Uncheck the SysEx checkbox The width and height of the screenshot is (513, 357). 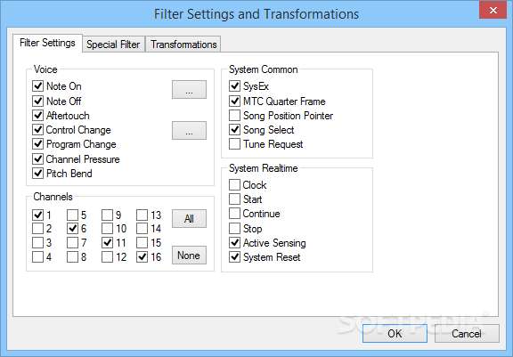coord(234,86)
